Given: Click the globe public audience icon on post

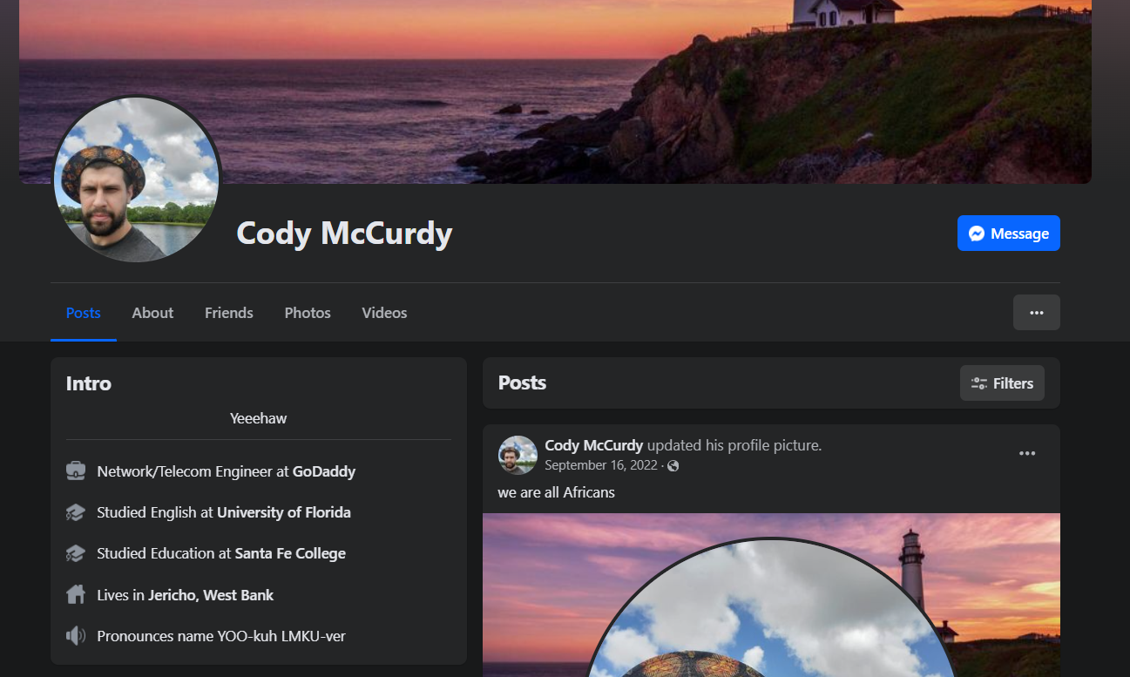Looking at the screenshot, I should point(673,466).
